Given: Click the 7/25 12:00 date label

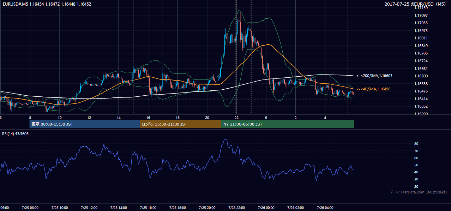Looking at the screenshot, I should point(89,207).
